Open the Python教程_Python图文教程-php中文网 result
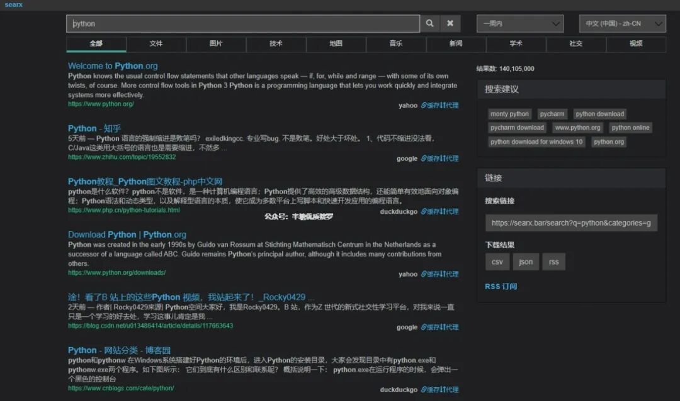 pos(145,182)
